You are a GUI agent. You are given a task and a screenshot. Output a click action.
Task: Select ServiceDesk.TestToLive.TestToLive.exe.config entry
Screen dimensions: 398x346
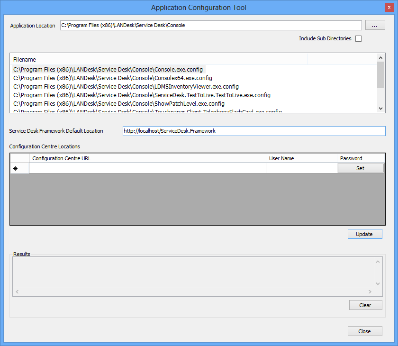142,95
